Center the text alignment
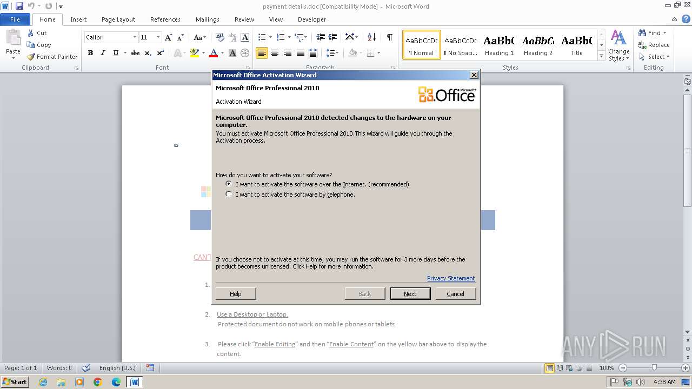Viewport: 692px width, 389px height. point(275,53)
